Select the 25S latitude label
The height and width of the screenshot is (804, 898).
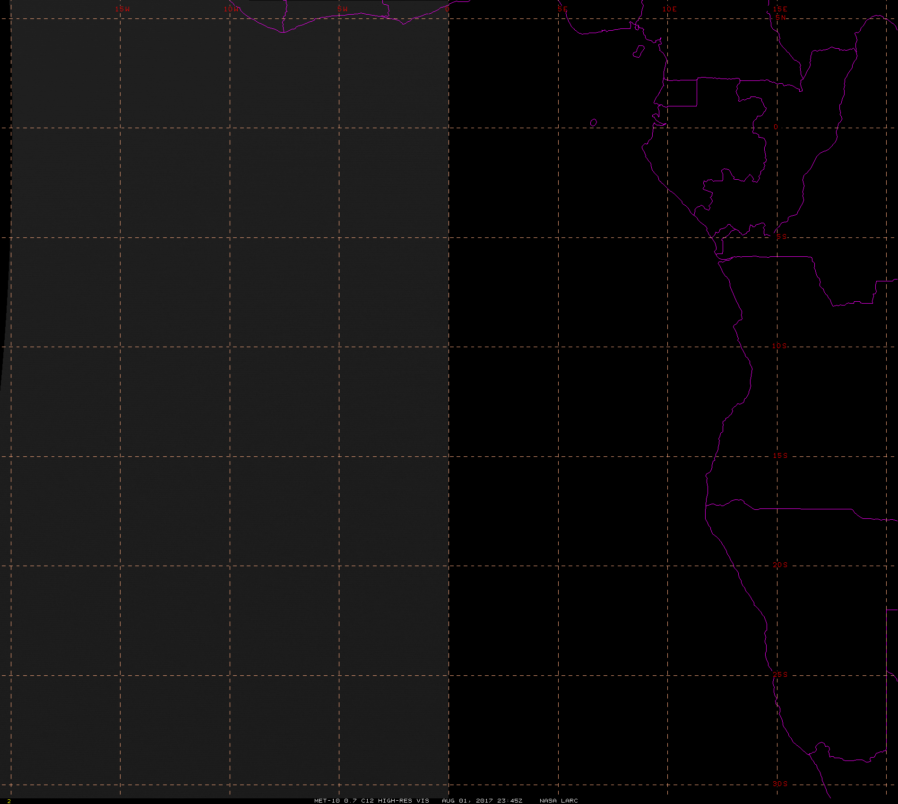click(780, 675)
